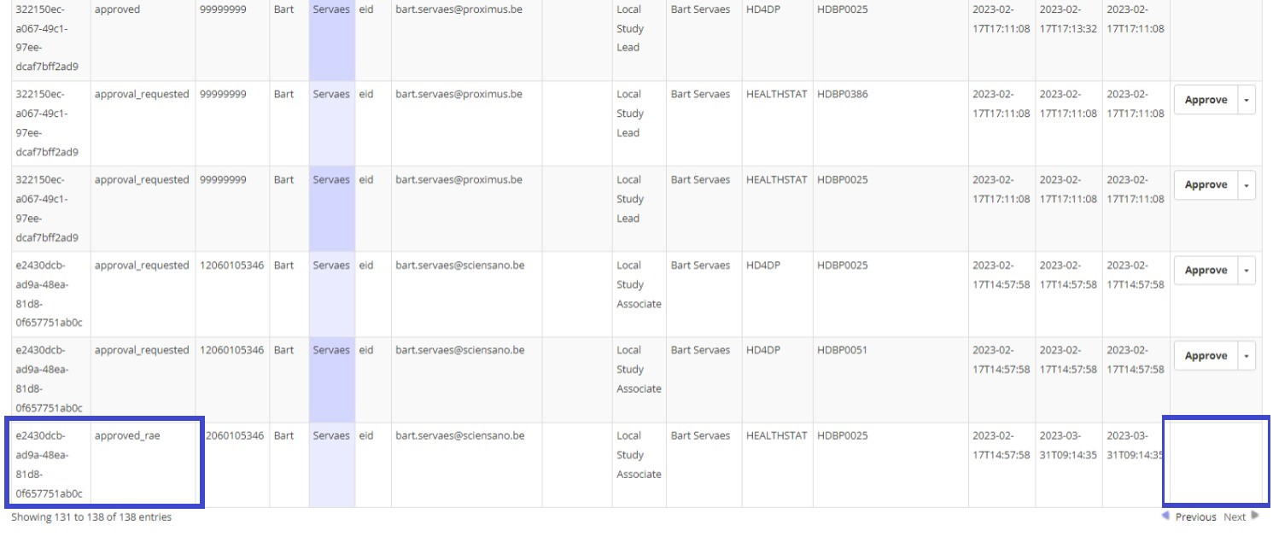Approve the e2430dcb HD4DP HDBP0025 request
Viewport: 1273px width, 537px height.
(1205, 271)
